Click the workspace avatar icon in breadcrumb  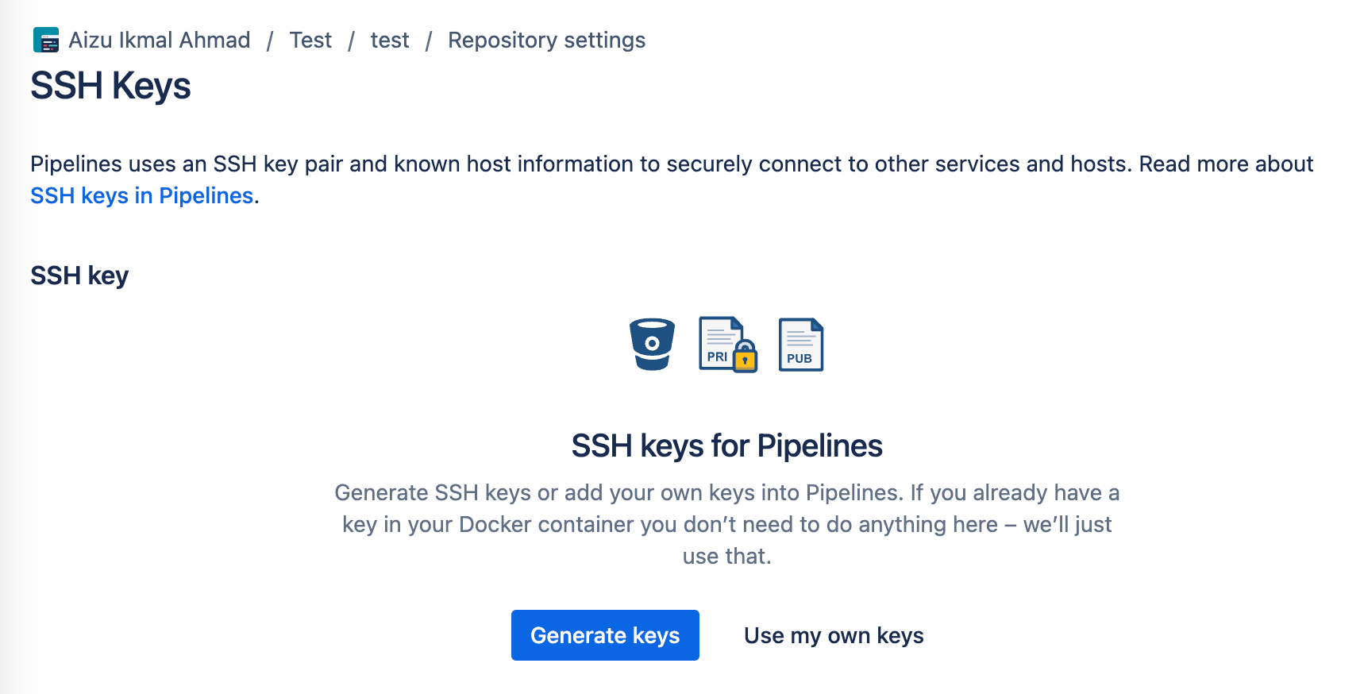coord(46,40)
